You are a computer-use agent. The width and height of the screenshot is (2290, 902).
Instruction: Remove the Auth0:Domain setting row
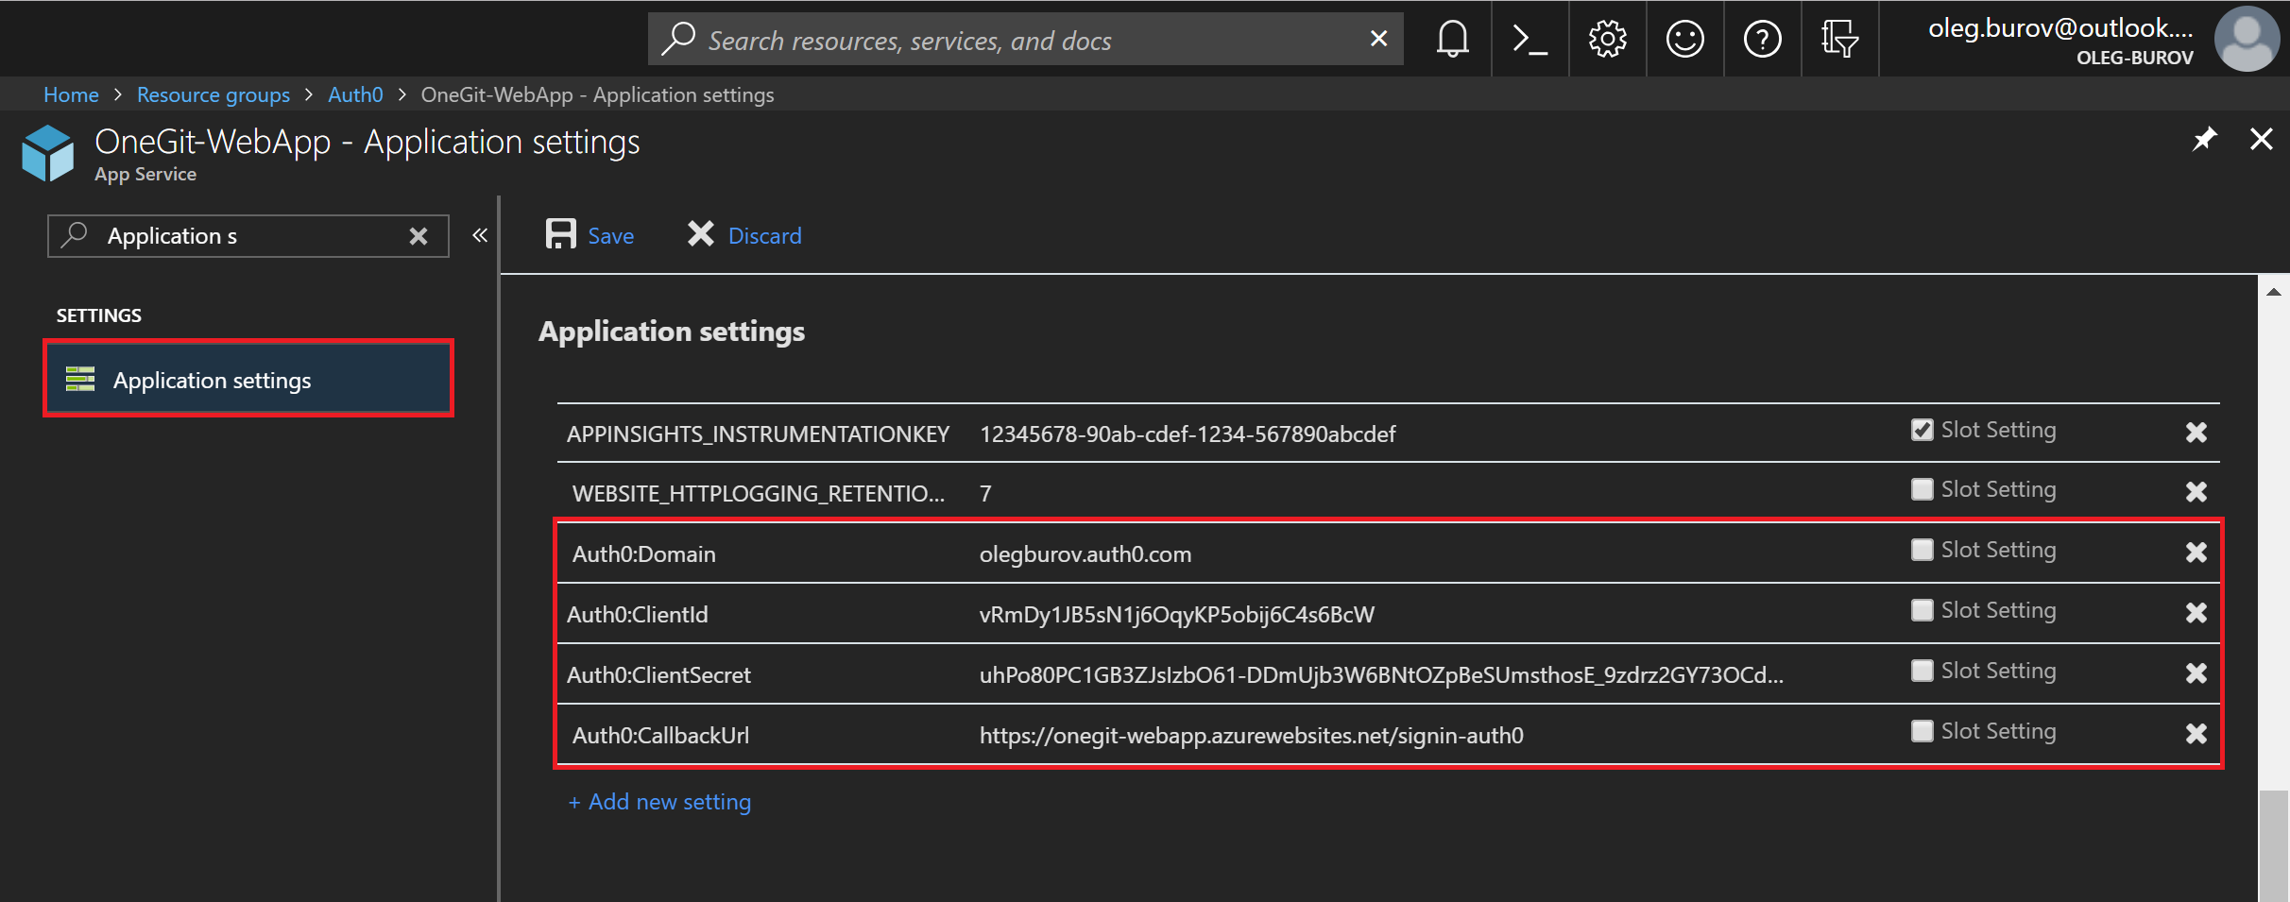click(x=2196, y=553)
